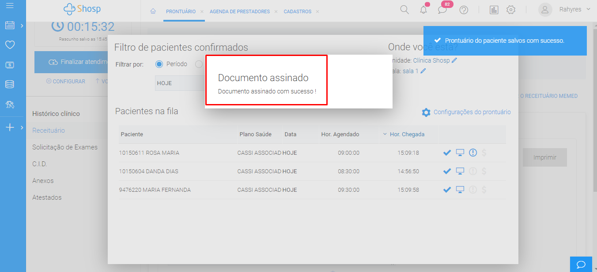Click the Imprimir button
Viewport: 597px width, 272px height.
(x=544, y=157)
